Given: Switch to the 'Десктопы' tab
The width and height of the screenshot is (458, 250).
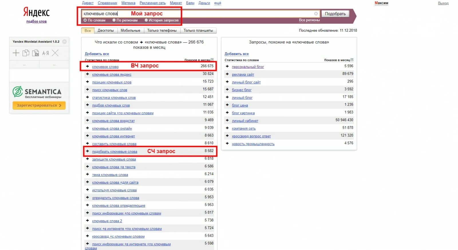Looking at the screenshot, I should (106, 31).
